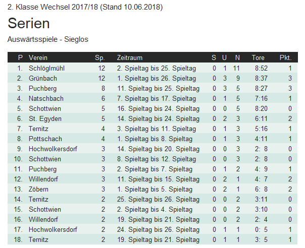This screenshot has height=248, width=305.
Task: Click the "Auswärtsspiele - Sieglos" subtitle
Action: pyautogui.click(x=47, y=39)
